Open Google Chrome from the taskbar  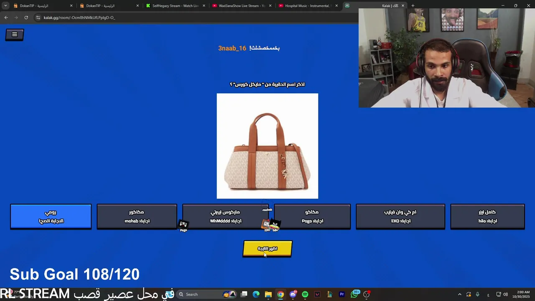280,294
